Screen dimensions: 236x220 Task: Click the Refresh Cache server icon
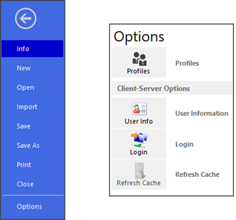coord(139,171)
